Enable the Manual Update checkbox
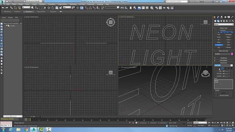This screenshot has width=235, height=132. pyautogui.click(x=218, y=95)
